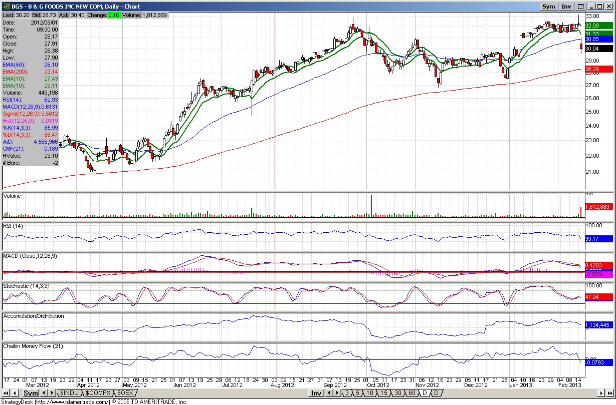This screenshot has height=405, width=616.
Task: Click the Open: 28.17 row
Action: (x=31, y=37)
